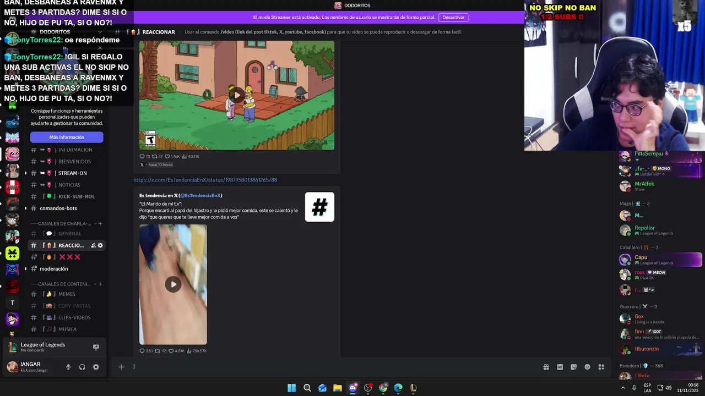
Task: Click member Capu in the member list
Action: (x=660, y=260)
